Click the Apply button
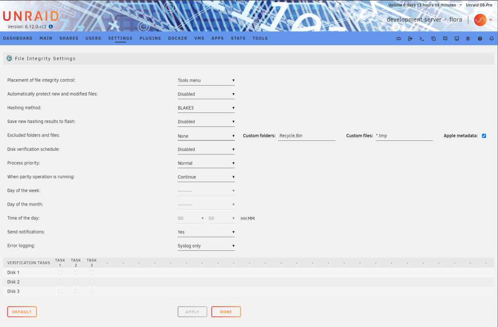498x327 pixels. coord(192,312)
